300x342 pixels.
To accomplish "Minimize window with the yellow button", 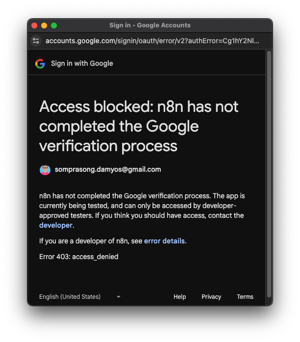I will point(44,26).
